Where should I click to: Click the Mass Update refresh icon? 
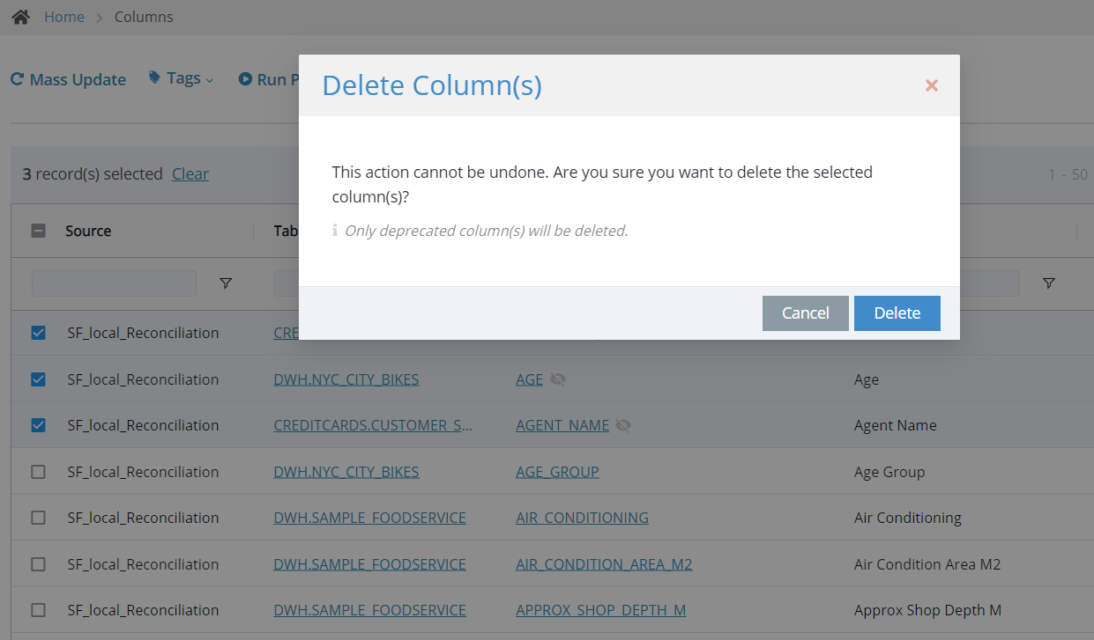(17, 79)
